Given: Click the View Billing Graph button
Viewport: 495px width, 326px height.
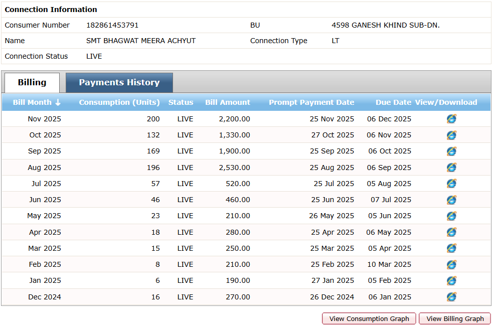Looking at the screenshot, I should click(455, 319).
